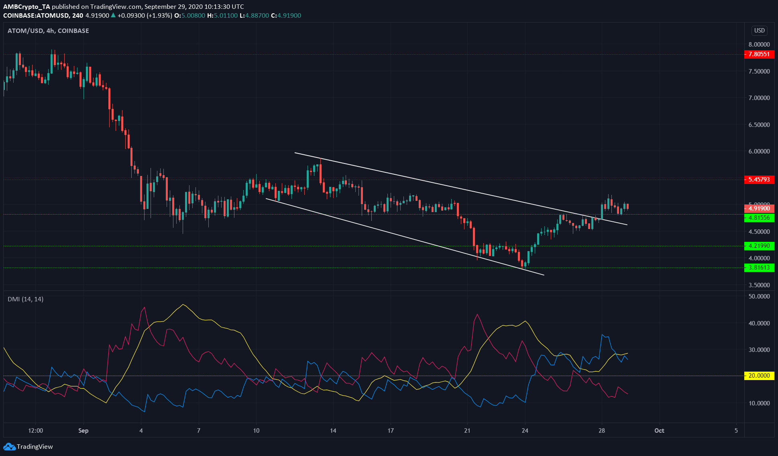Select the upper white channel trendline
778x456 pixels.
coord(460,188)
